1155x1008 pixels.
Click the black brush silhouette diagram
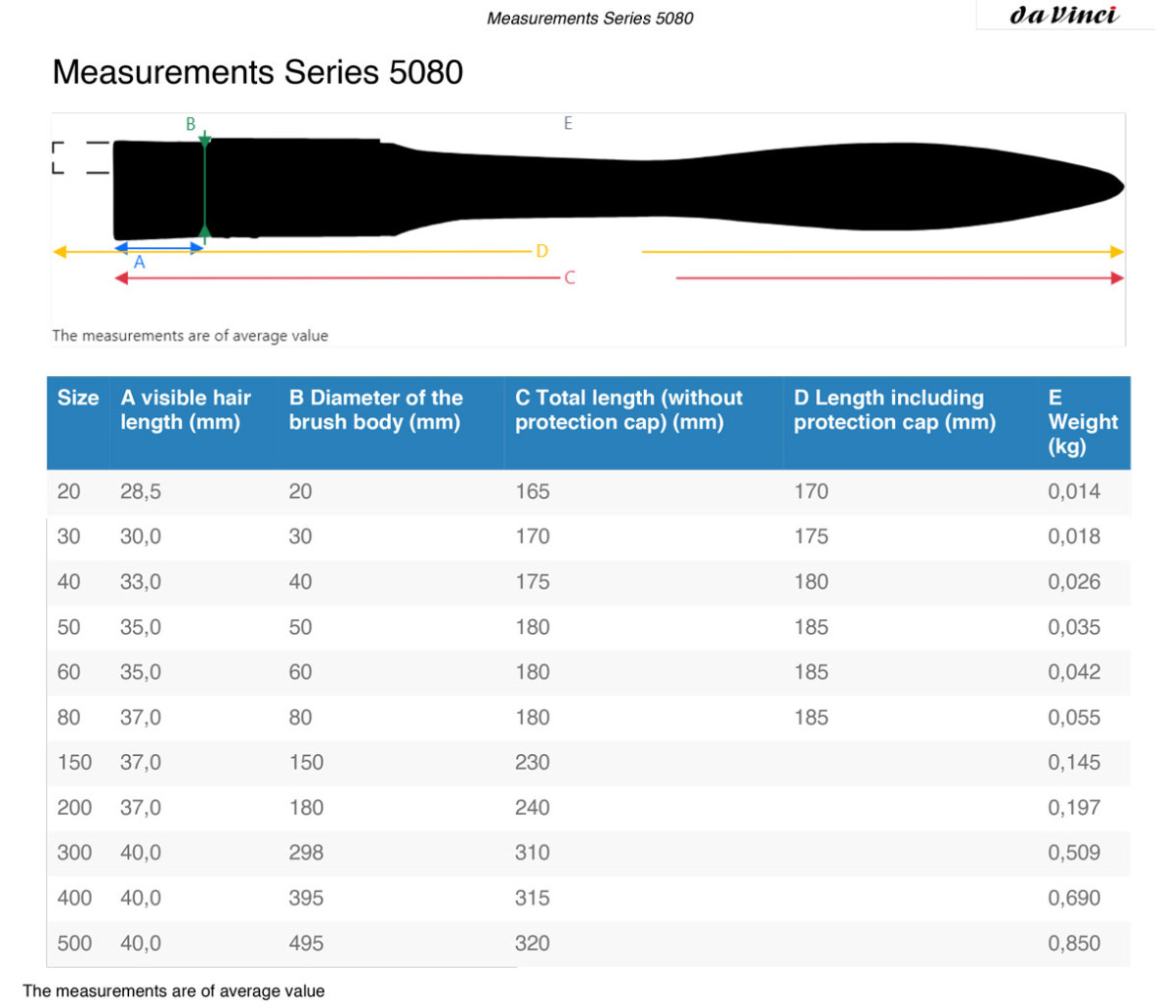(x=618, y=187)
